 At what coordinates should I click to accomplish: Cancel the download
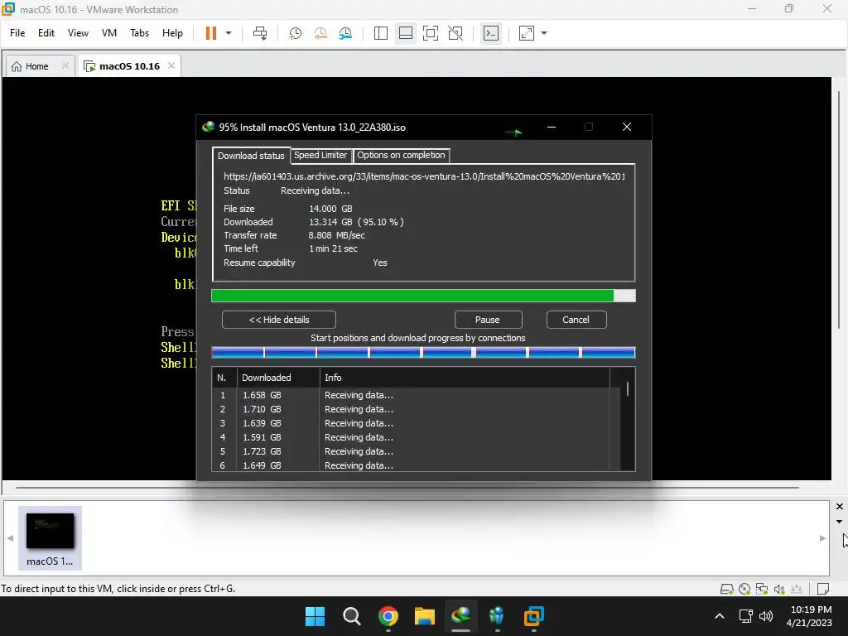[576, 320]
